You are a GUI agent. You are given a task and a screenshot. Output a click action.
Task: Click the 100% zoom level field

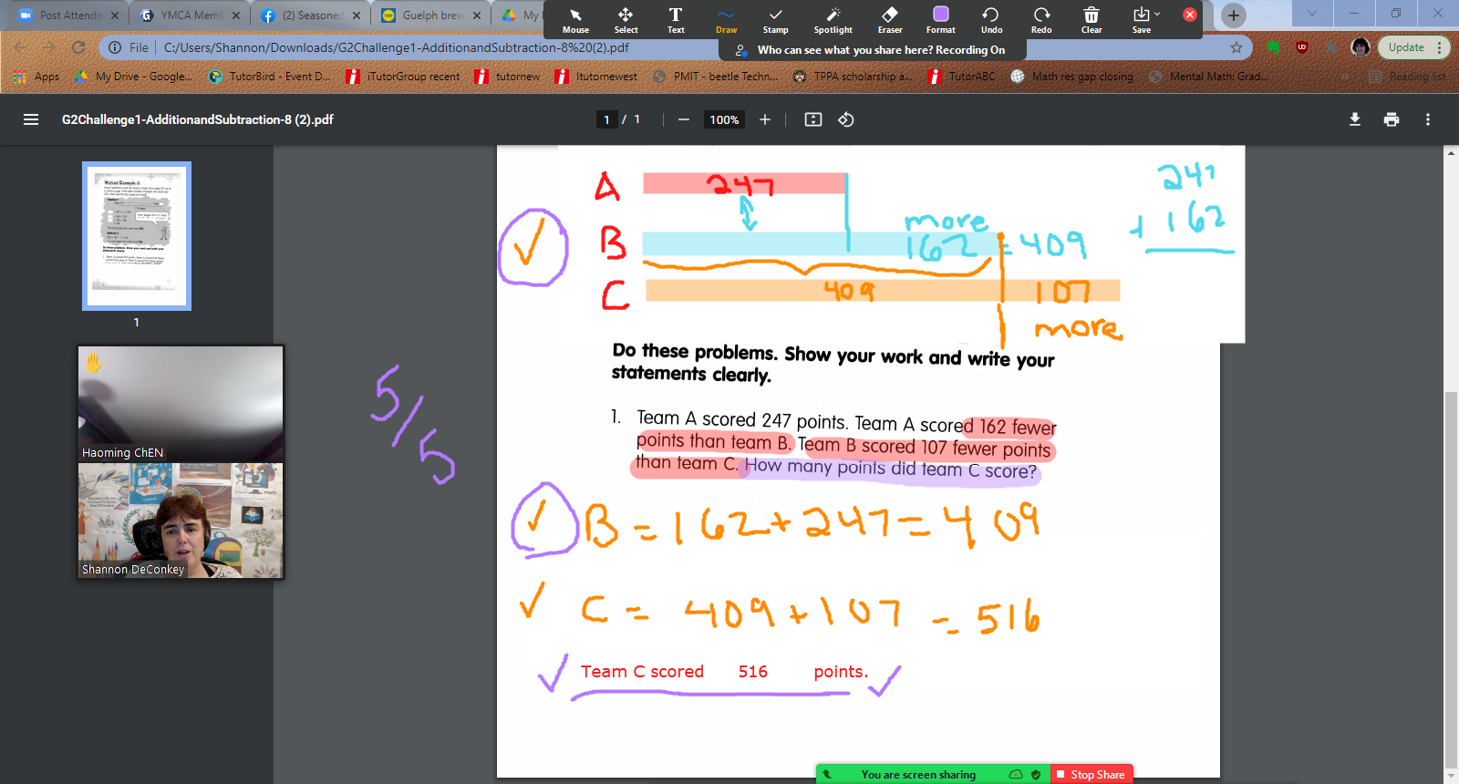pos(724,119)
